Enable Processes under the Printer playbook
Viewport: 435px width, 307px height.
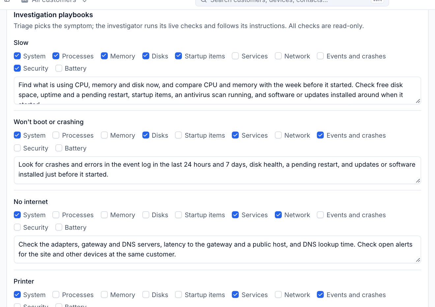tap(56, 294)
